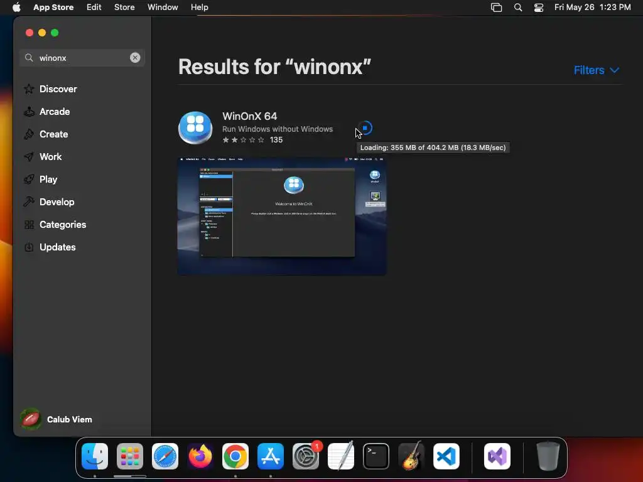Click the Create paintbrush icon

tap(29, 134)
